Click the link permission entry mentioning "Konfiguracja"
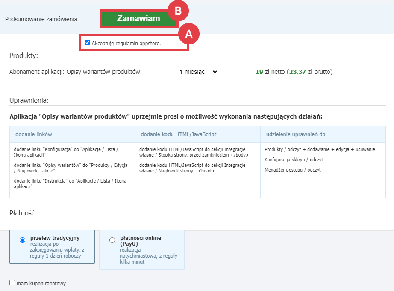 pos(66,152)
